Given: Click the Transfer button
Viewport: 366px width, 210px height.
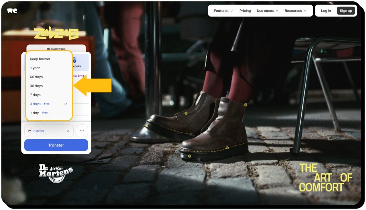Looking at the screenshot, I should tap(56, 145).
